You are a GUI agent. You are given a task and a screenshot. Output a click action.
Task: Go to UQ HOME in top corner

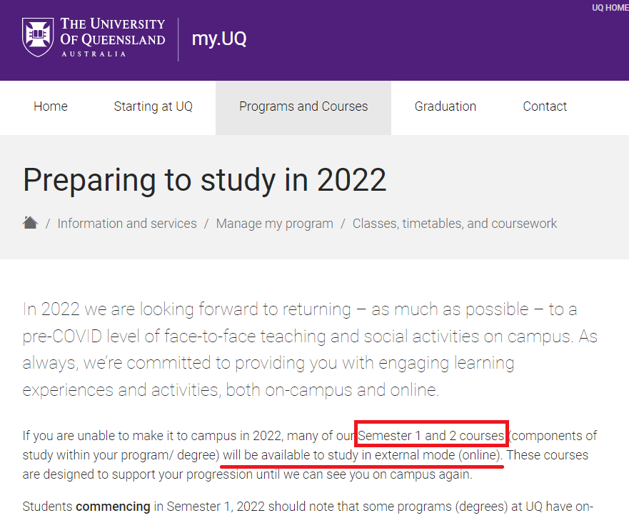click(x=610, y=8)
